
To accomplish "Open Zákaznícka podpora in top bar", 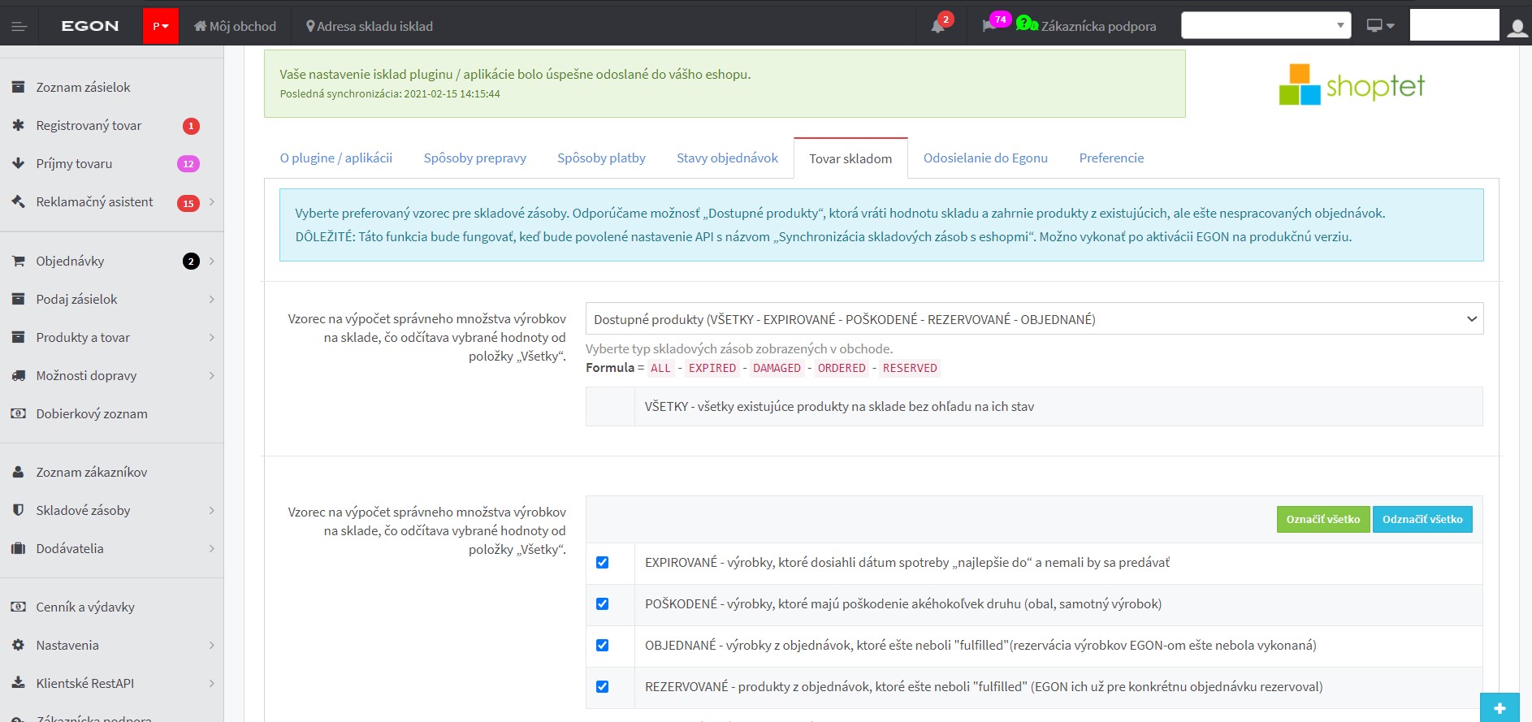I will tap(1086, 26).
